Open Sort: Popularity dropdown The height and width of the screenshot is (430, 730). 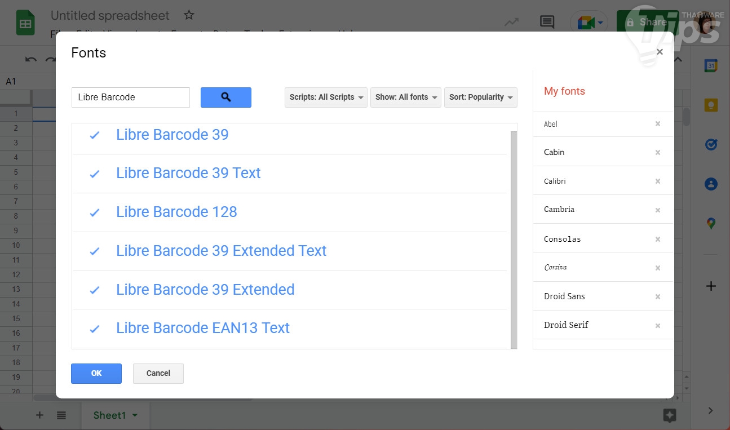pyautogui.click(x=480, y=97)
